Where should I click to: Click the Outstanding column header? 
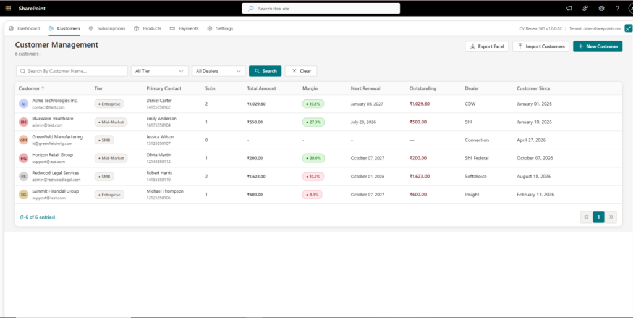[x=423, y=88]
